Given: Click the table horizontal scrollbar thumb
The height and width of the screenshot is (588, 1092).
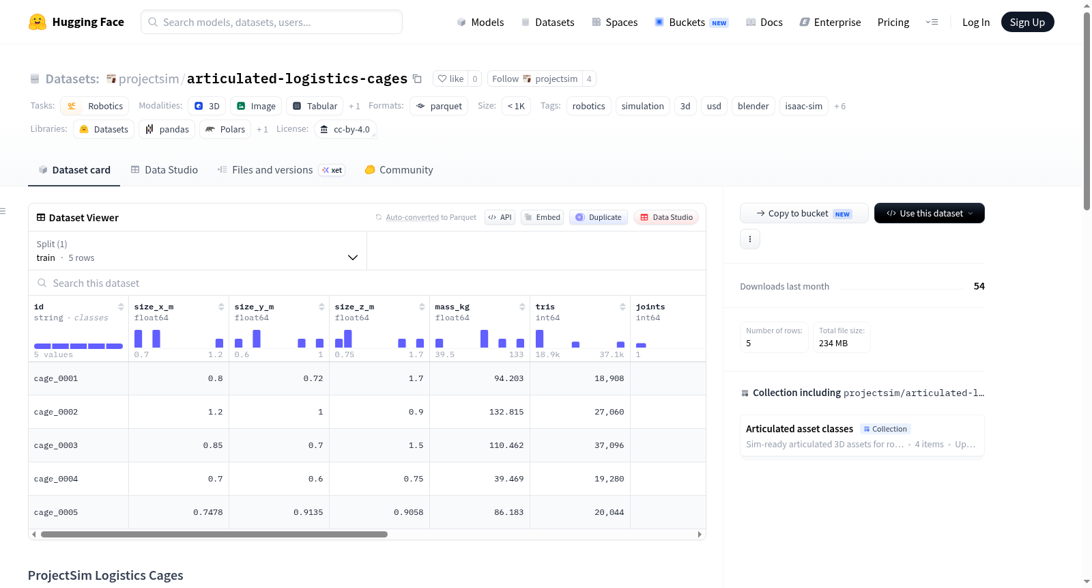Looking at the screenshot, I should 214,535.
